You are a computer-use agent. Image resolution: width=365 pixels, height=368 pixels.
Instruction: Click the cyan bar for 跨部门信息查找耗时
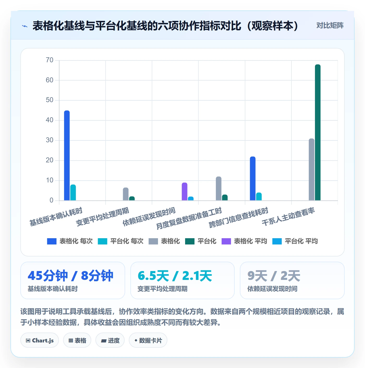tap(259, 197)
